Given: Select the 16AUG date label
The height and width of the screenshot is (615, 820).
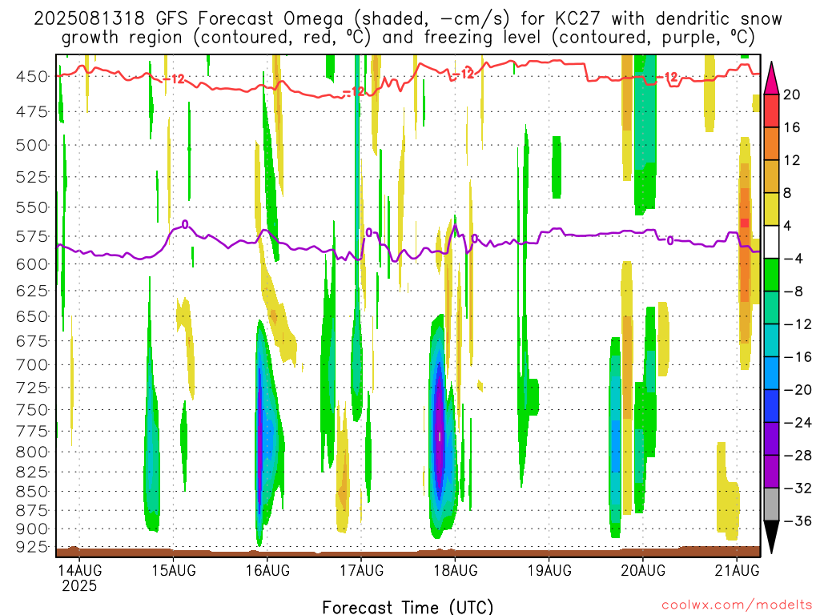Looking at the screenshot, I should coord(267,569).
